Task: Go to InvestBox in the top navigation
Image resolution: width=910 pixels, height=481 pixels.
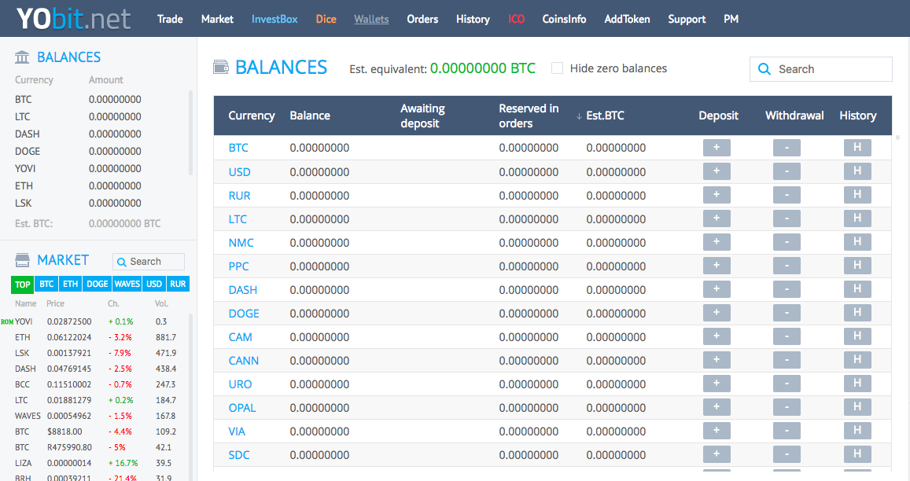Action: (274, 19)
